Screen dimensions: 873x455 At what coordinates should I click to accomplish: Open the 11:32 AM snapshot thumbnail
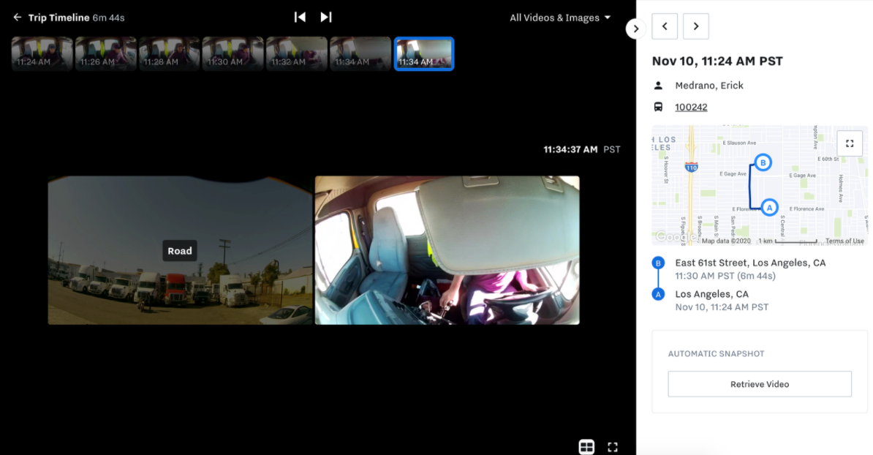[296, 53]
